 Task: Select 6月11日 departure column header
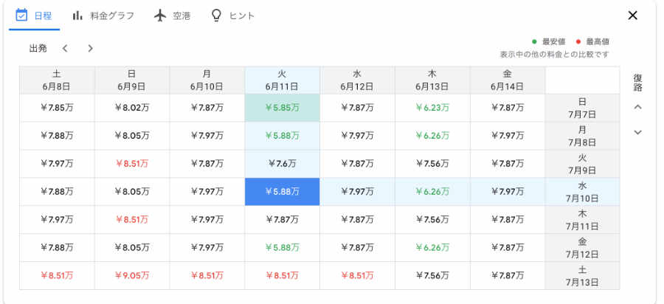282,80
